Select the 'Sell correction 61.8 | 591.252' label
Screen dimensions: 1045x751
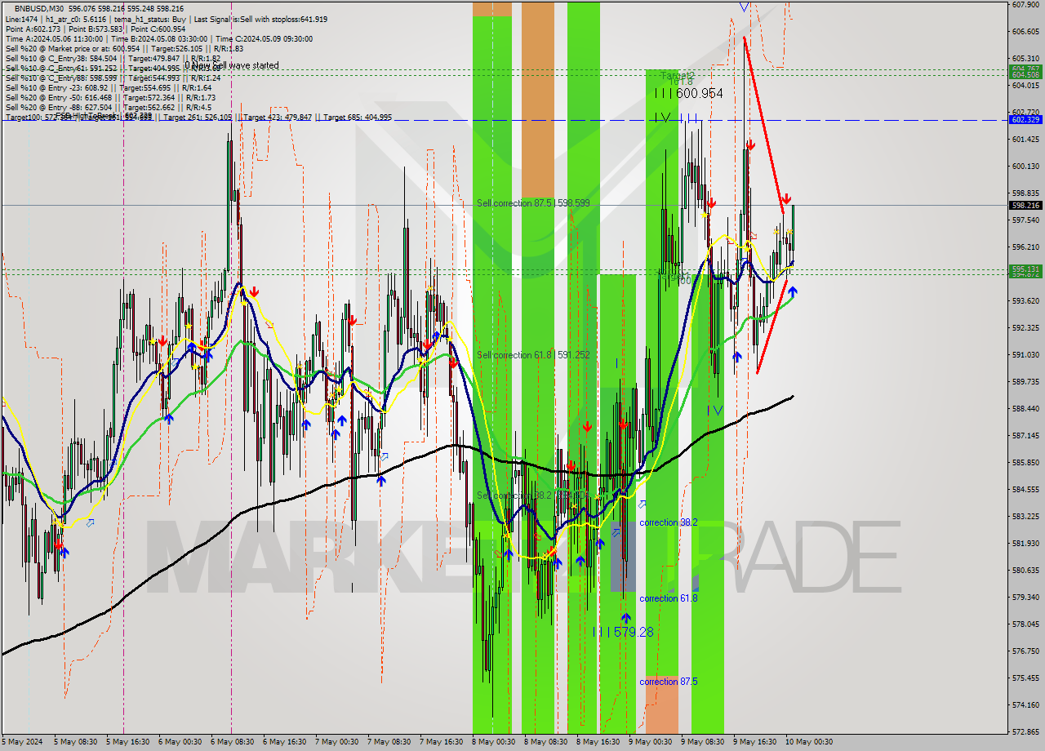click(x=533, y=355)
